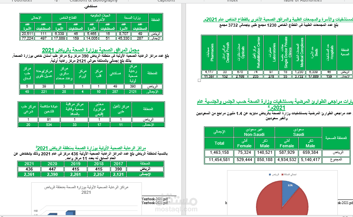Select the cell with value 4,117
The width and height of the screenshot is (353, 217).
tap(209, 72)
